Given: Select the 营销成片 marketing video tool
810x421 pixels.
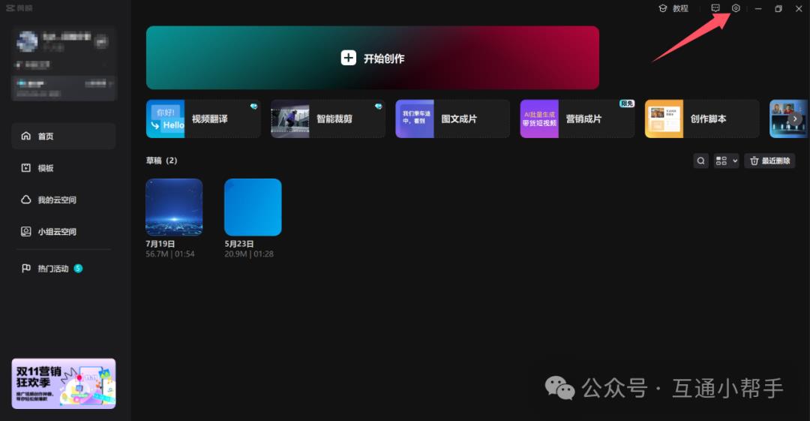Looking at the screenshot, I should 577,119.
